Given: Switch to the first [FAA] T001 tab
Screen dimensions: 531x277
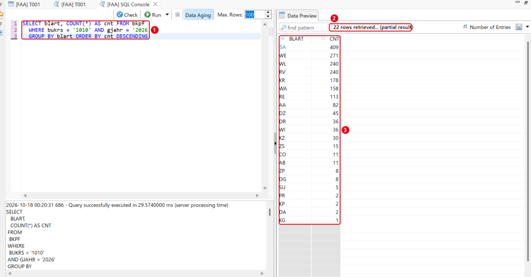Looking at the screenshot, I should [x=24, y=4].
